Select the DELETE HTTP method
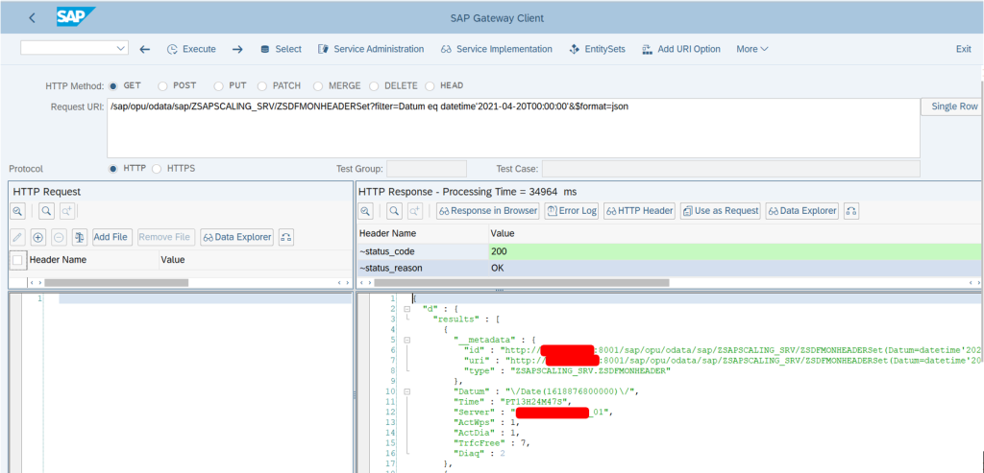The image size is (984, 473). 374,85
